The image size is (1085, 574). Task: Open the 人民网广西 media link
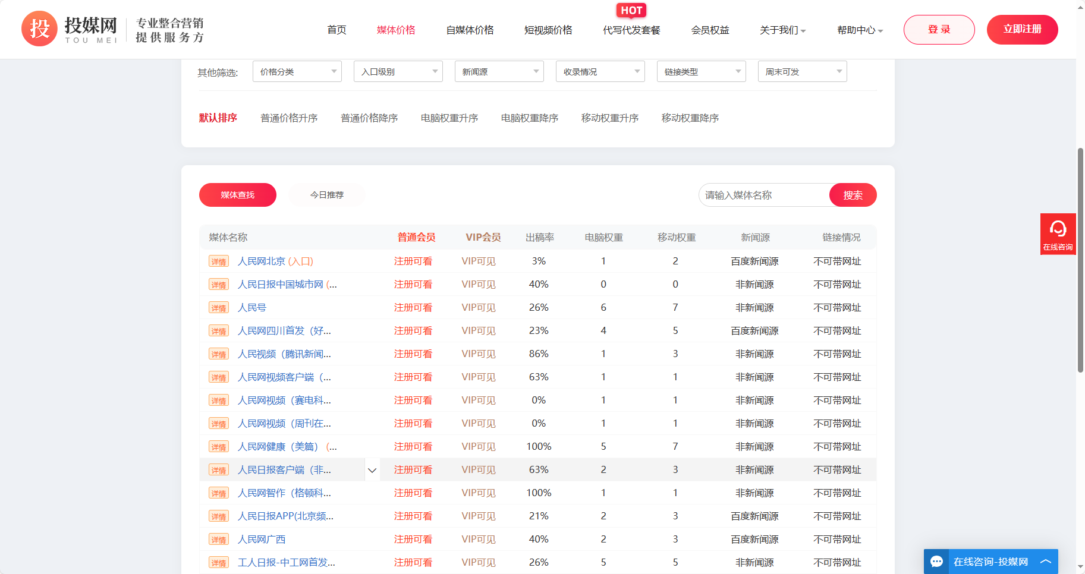[x=262, y=540]
